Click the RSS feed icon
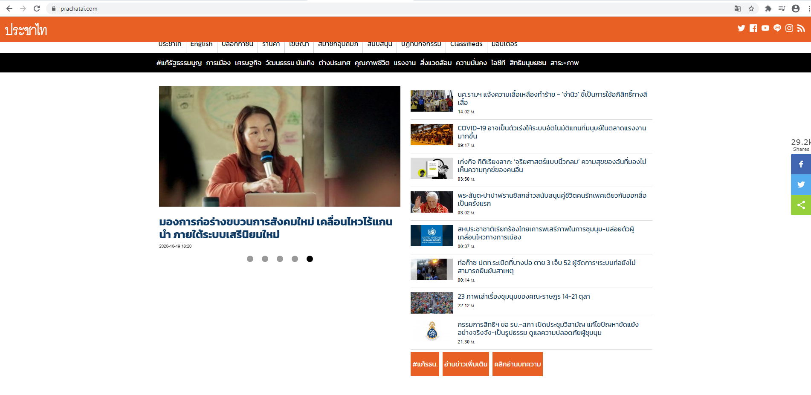This screenshot has height=395, width=811. click(801, 28)
